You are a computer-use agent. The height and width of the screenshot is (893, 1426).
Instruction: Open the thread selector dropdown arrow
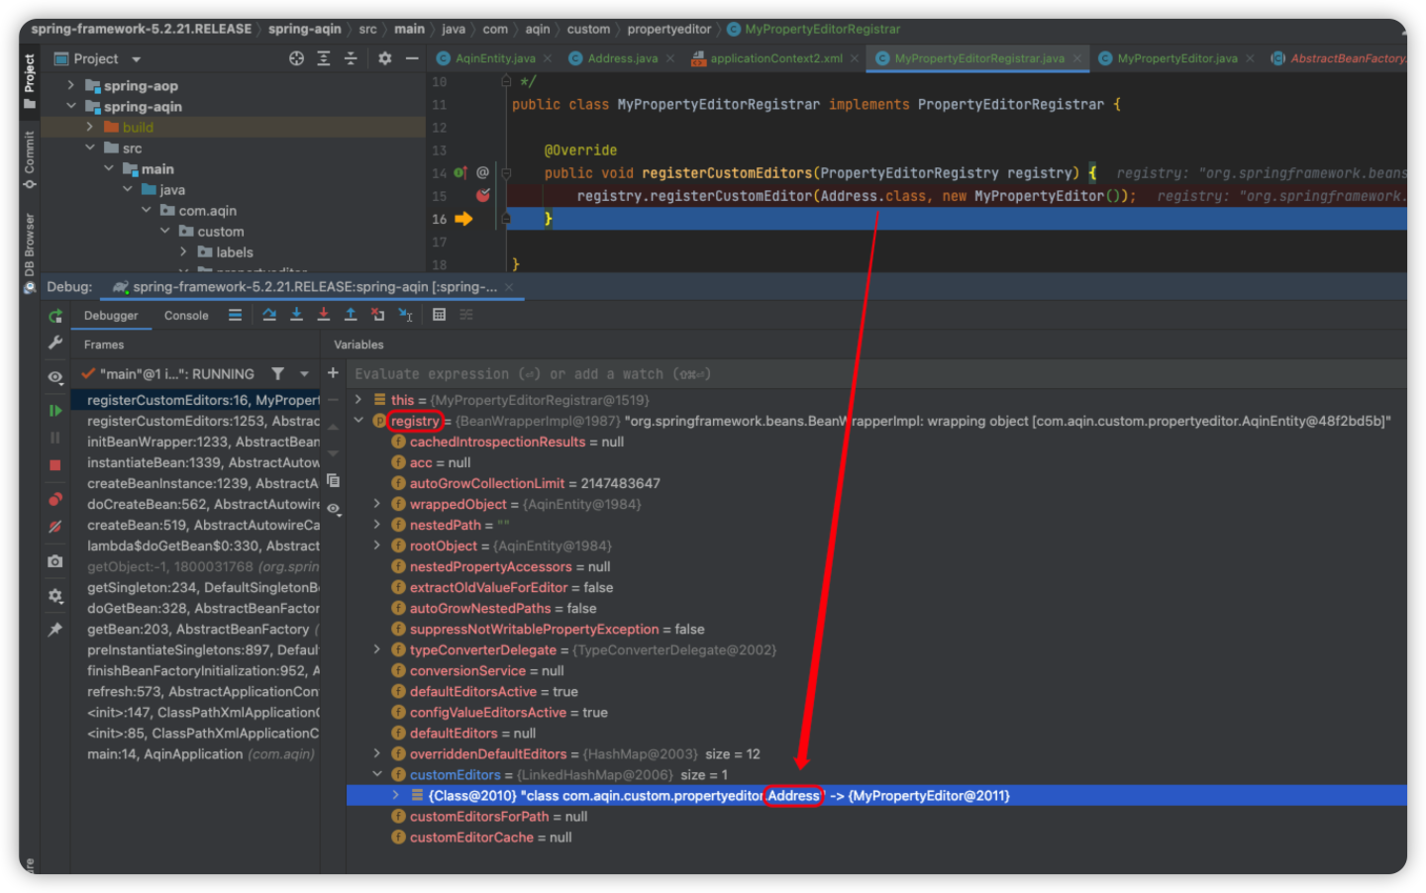tap(304, 373)
